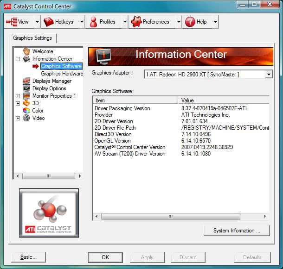Click tree panel horizontal scrollbar thumb
Image resolution: width=283 pixels, height=269 pixels.
49,176
